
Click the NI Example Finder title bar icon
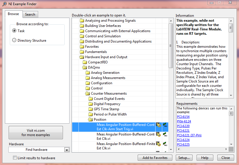pyautogui.click(x=5, y=4)
